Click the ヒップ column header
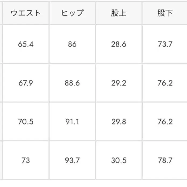Image resolution: width=187 pixels, height=187 pixels. [72, 13]
